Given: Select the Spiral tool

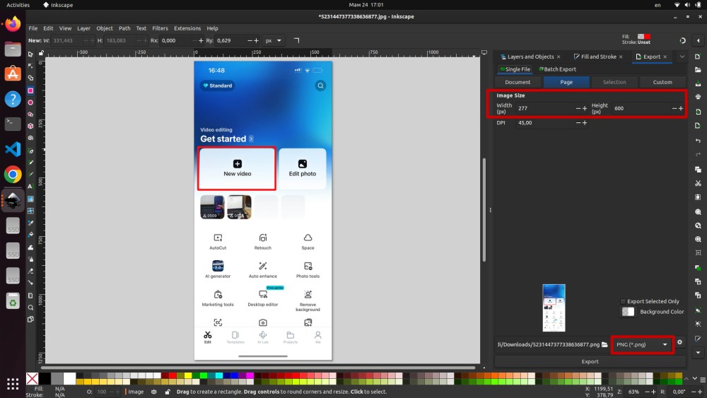Looking at the screenshot, I should tap(30, 139).
